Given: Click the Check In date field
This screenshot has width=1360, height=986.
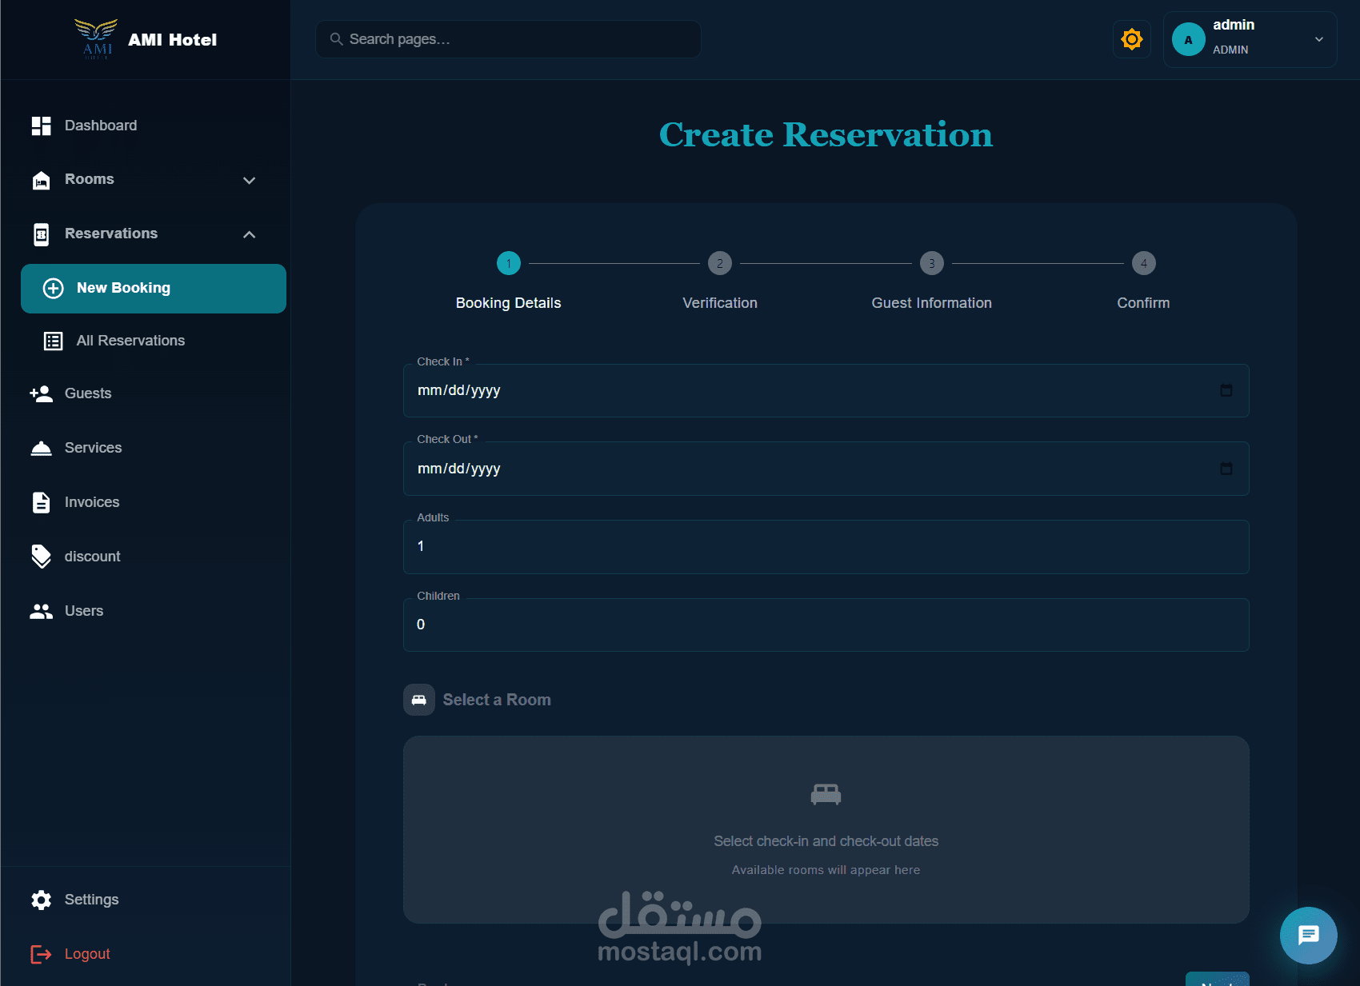Looking at the screenshot, I should [826, 390].
